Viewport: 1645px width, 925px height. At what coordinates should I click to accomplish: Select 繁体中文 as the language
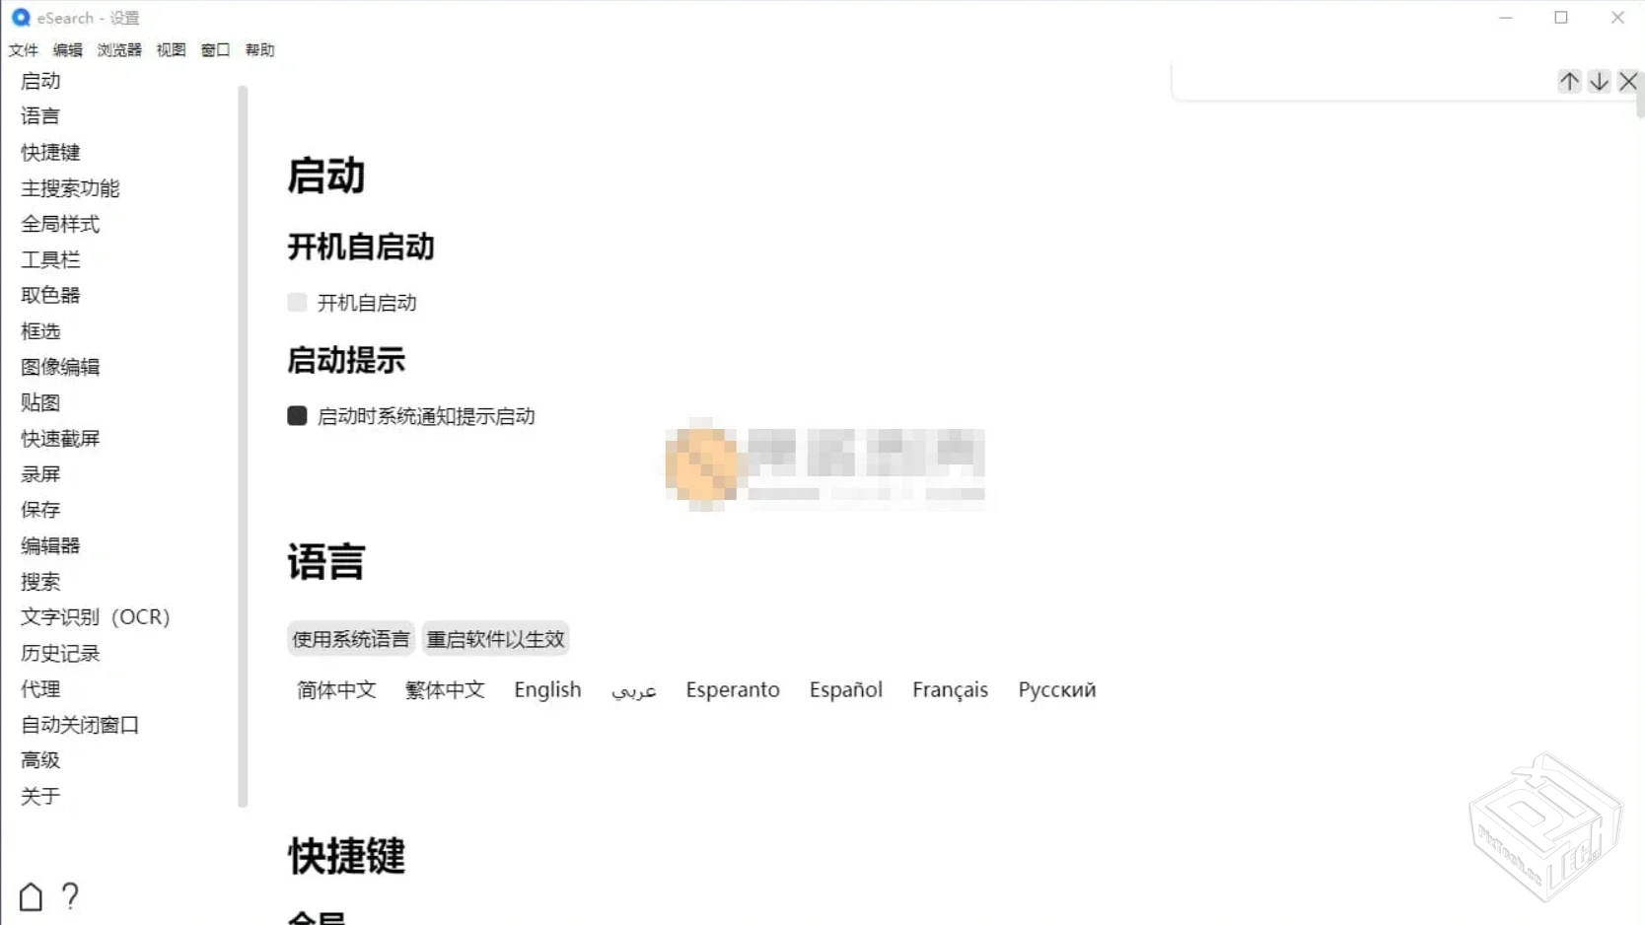click(x=445, y=689)
